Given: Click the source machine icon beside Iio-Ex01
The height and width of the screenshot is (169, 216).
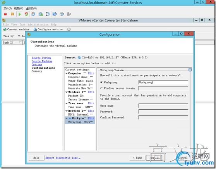Looking at the screenshot, I should pyautogui.click(x=79, y=57).
